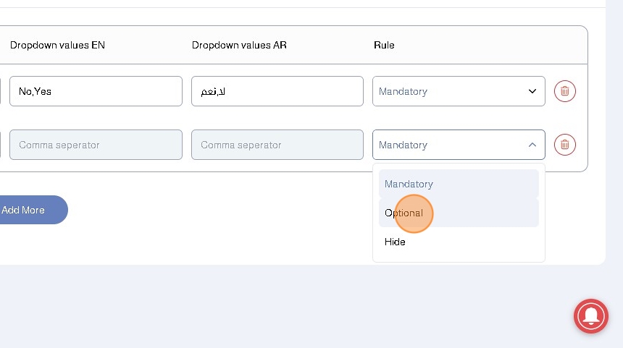Viewport: 623px width, 348px height.
Task: Click the 'Dropdown values EN' column header
Action: (x=58, y=45)
